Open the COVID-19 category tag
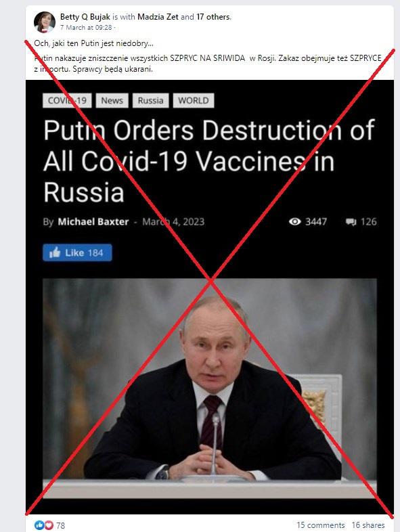The width and height of the screenshot is (400, 532). pos(67,100)
